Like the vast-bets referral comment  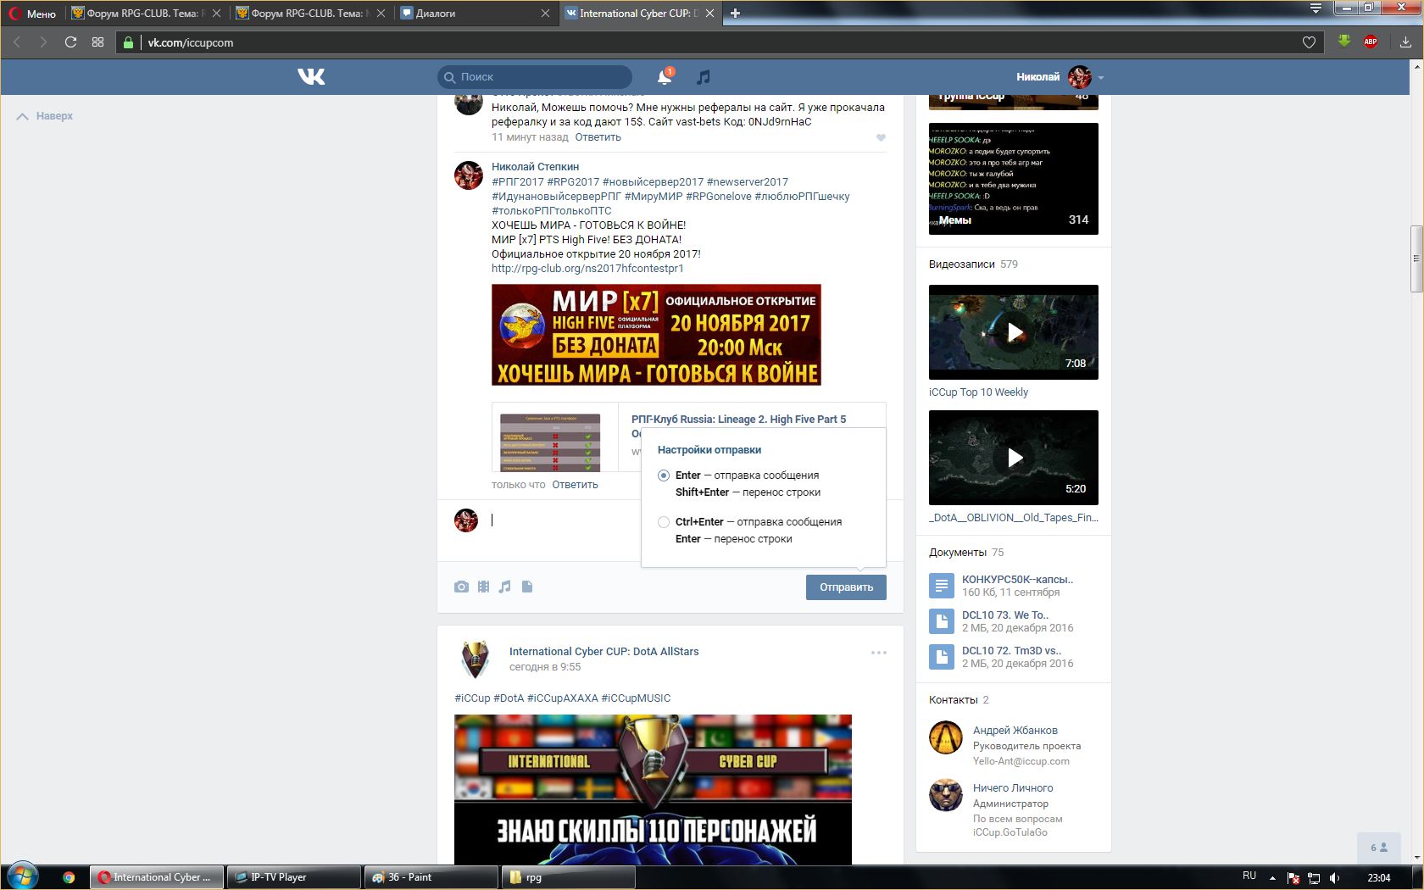click(x=881, y=137)
